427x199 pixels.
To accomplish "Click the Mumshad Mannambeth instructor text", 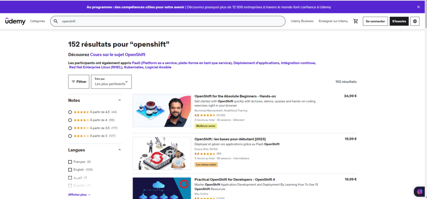I will pyautogui.click(x=221, y=111).
